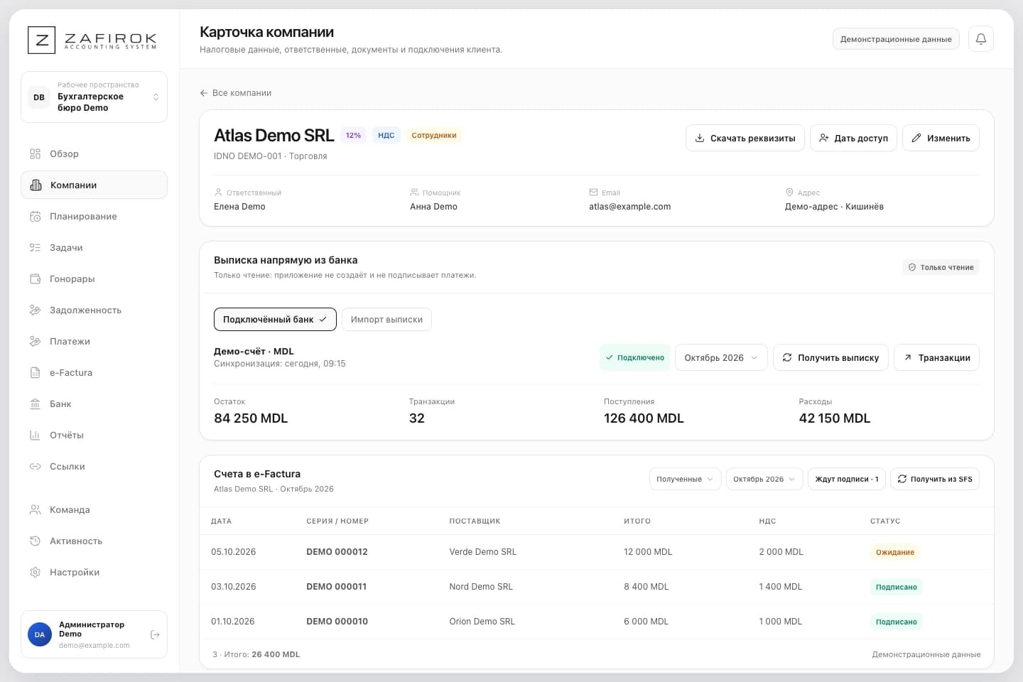Click the Платежи sidebar icon
1023x682 pixels.
coord(35,342)
